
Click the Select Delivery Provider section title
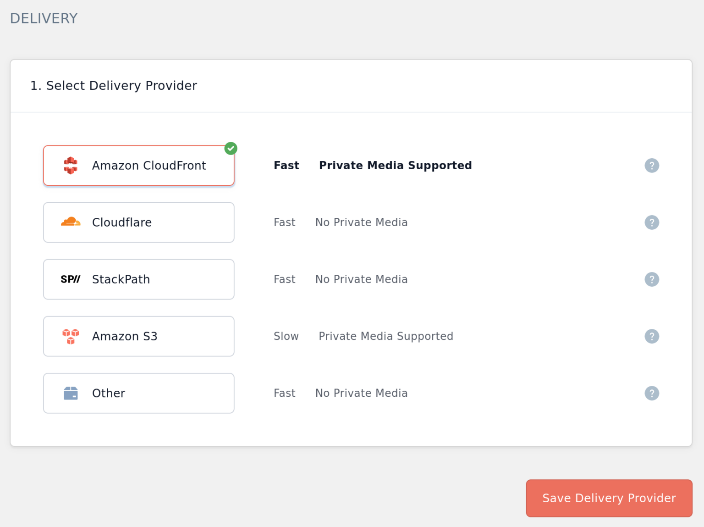click(x=114, y=85)
